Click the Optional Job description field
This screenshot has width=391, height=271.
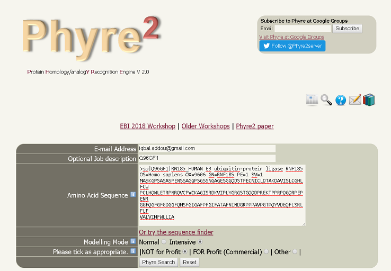click(x=207, y=158)
